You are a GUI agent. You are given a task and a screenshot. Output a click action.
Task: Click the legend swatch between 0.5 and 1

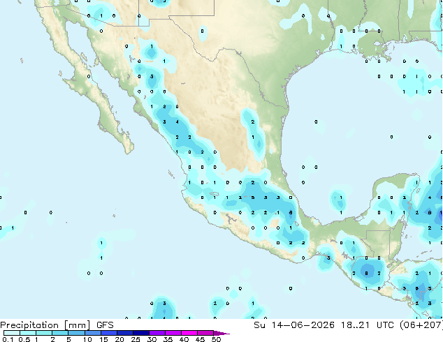[28, 333]
